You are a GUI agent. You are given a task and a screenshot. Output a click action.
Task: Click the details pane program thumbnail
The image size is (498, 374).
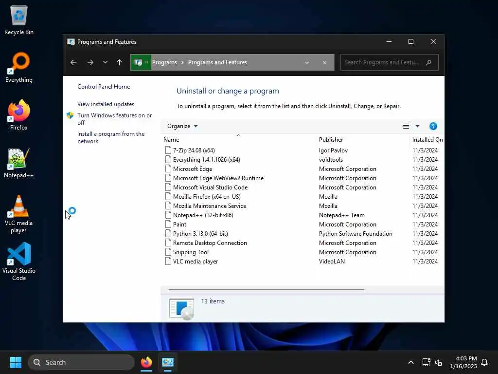(x=181, y=308)
